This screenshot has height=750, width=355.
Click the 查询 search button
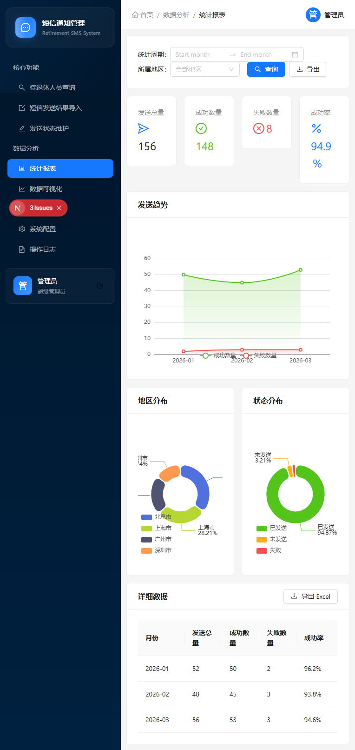[266, 69]
